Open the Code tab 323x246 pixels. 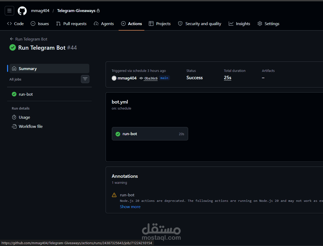pos(15,24)
